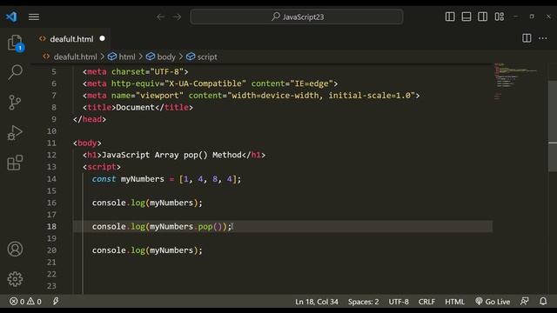Image resolution: width=557 pixels, height=313 pixels.
Task: Click console.log on line 20
Action: click(118, 250)
